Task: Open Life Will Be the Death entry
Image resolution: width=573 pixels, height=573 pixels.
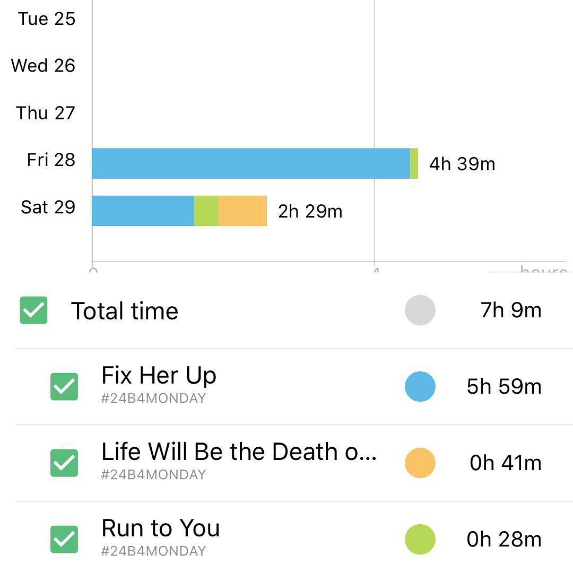Action: click(239, 453)
